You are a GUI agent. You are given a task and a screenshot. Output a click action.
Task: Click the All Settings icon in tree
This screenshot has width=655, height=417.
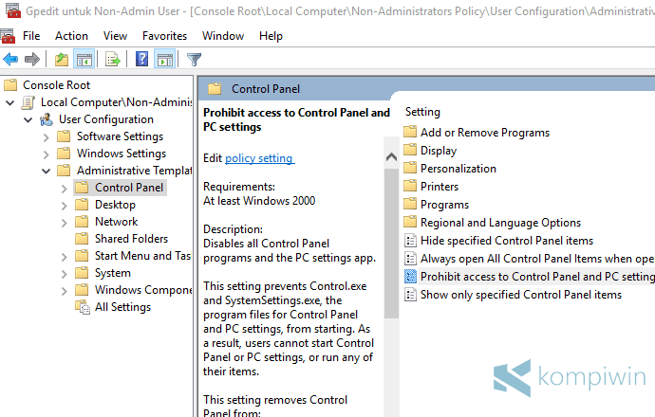click(83, 307)
